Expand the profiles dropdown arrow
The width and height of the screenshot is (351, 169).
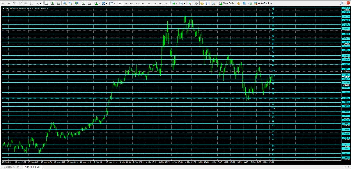[184, 4]
